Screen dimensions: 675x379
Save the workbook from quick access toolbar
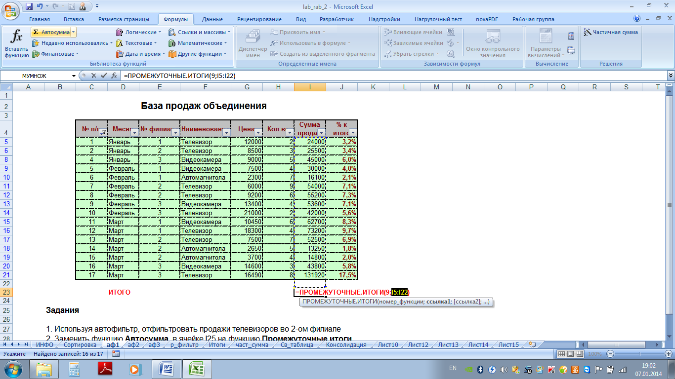click(x=29, y=6)
